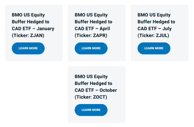Click LEARN MORE for the April ETF
Screen dimensions: 194x127
91,48
